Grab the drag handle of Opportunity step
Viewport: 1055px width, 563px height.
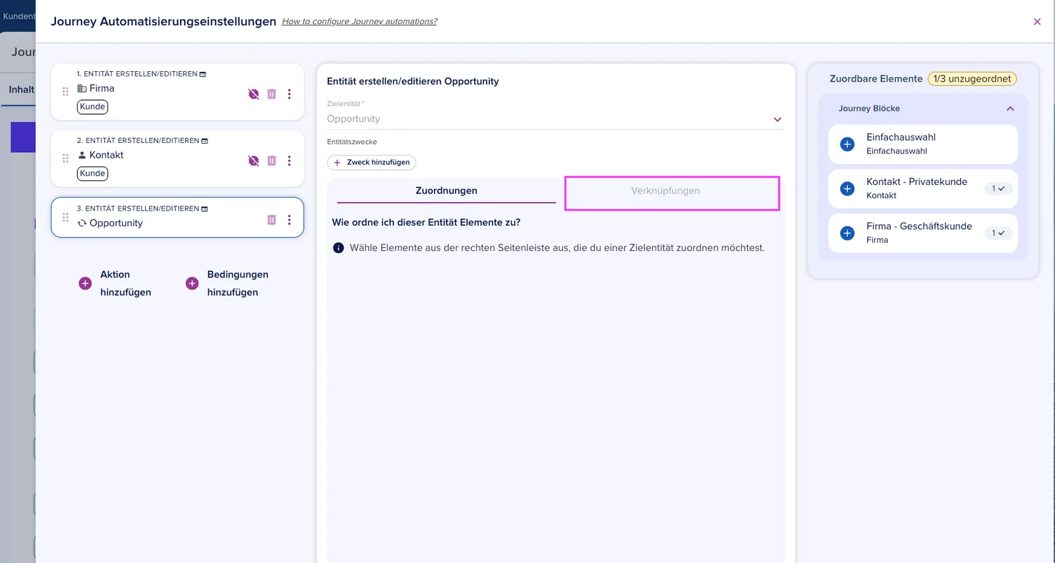click(65, 217)
